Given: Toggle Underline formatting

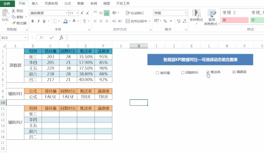Looking at the screenshot, I should (44, 21).
